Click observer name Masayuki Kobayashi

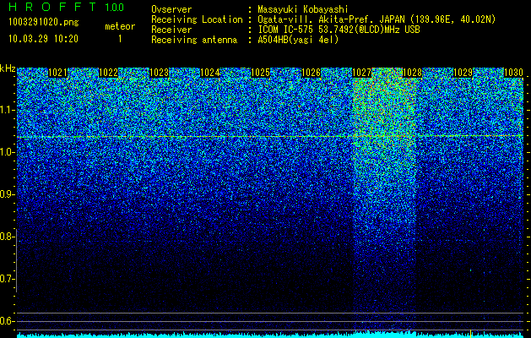point(303,9)
